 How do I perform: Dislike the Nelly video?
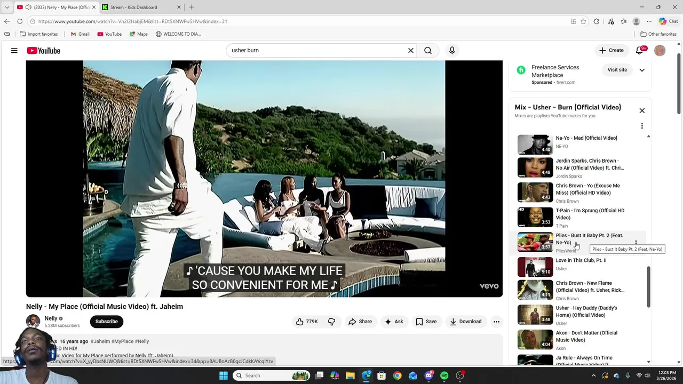(x=331, y=322)
